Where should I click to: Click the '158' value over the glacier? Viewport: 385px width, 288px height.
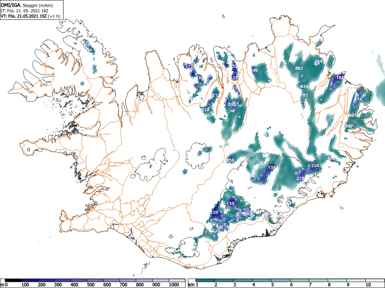pyautogui.click(x=272, y=167)
